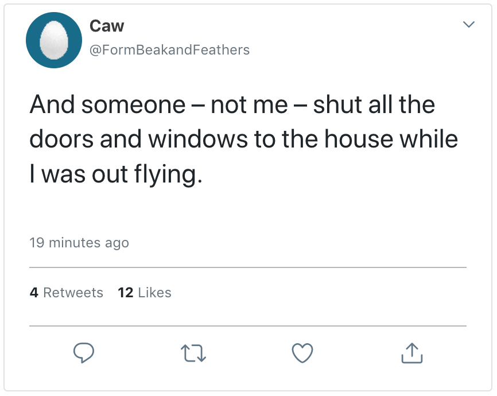Click the word Retweets in the stats row
Screen dimensions: 497x396
73,293
